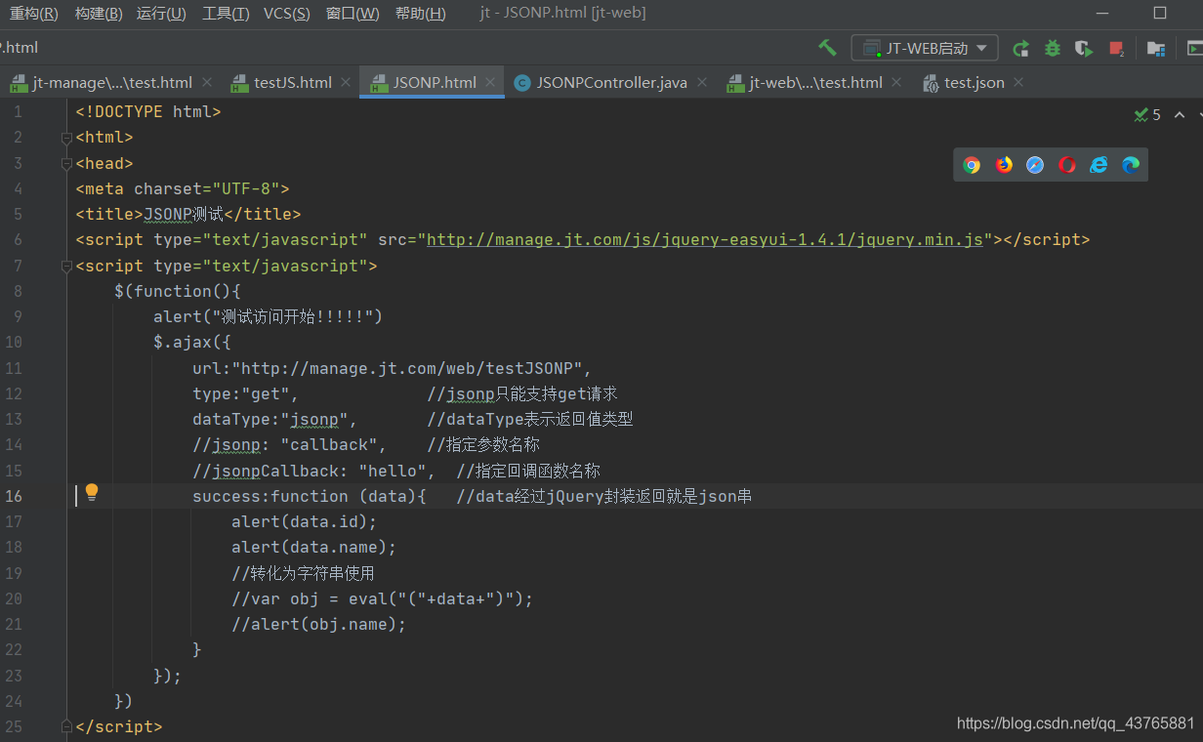Viewport: 1203px width, 742px height.
Task: Click line number 10 in gutter
Action: pos(14,343)
